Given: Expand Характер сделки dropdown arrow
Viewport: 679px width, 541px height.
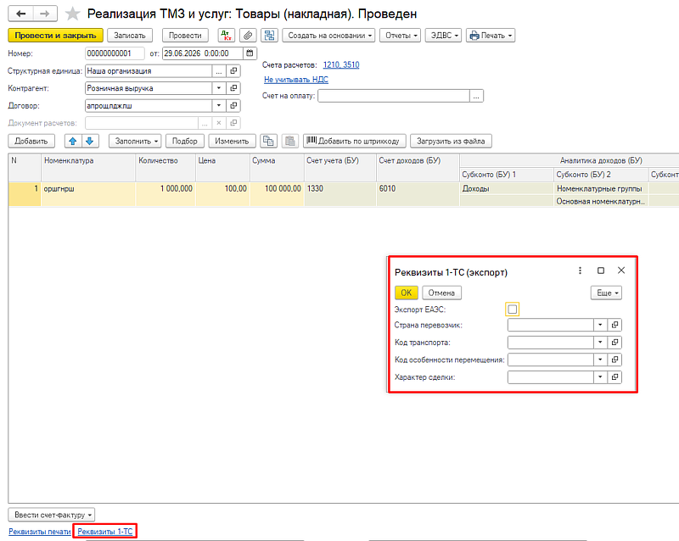Looking at the screenshot, I should [600, 377].
